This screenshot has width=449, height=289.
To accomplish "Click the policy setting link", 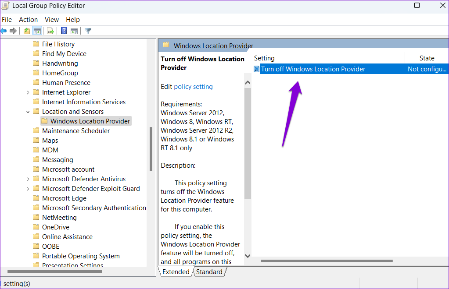I will (194, 87).
